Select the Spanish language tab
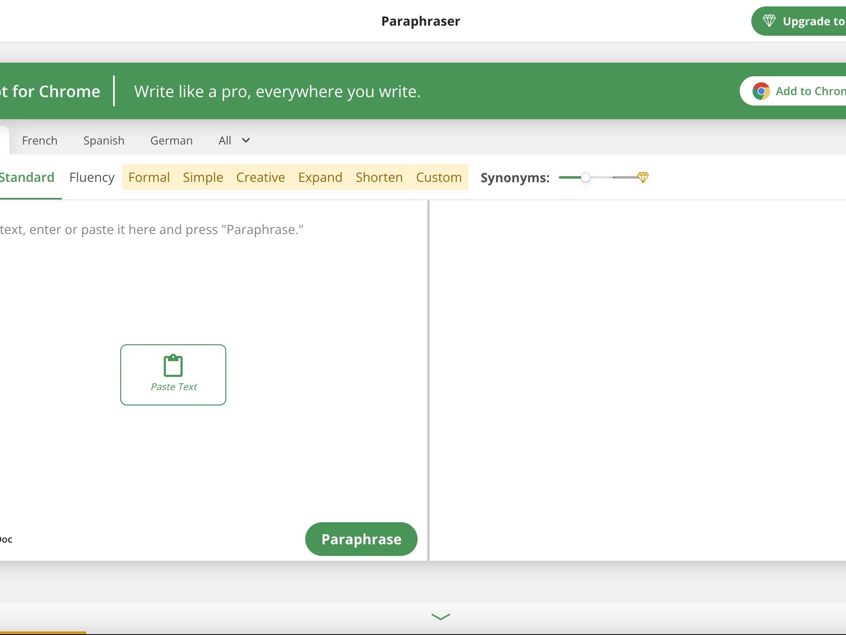This screenshot has width=846, height=635. [x=104, y=140]
